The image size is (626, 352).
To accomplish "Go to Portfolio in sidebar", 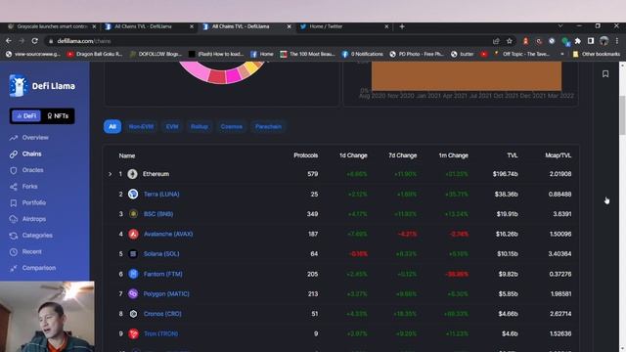I will pyautogui.click(x=34, y=202).
